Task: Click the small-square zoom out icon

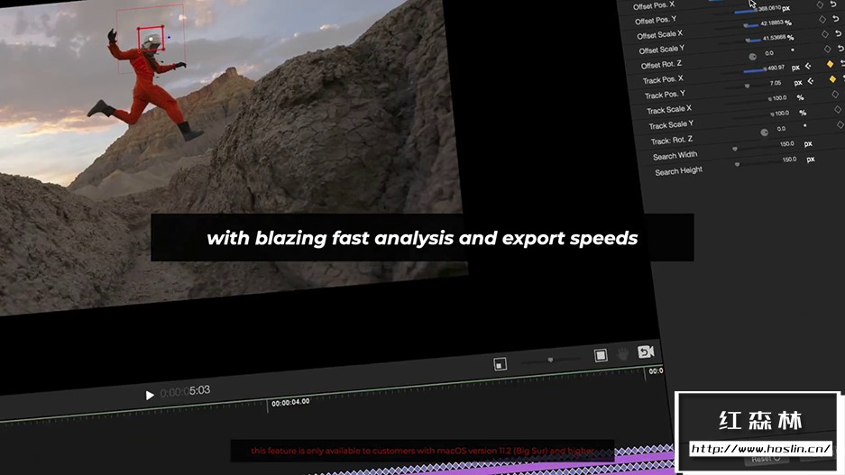Action: point(500,365)
